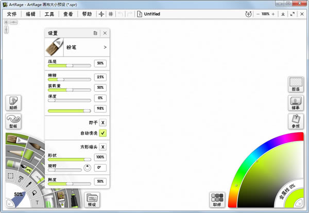Screen dimensions: 309x213
Task: Select the text T tool
Action: (x=37, y=202)
